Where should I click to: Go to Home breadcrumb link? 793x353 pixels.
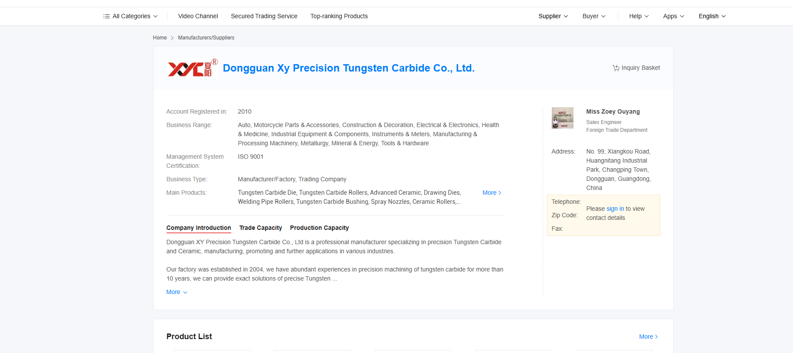160,38
